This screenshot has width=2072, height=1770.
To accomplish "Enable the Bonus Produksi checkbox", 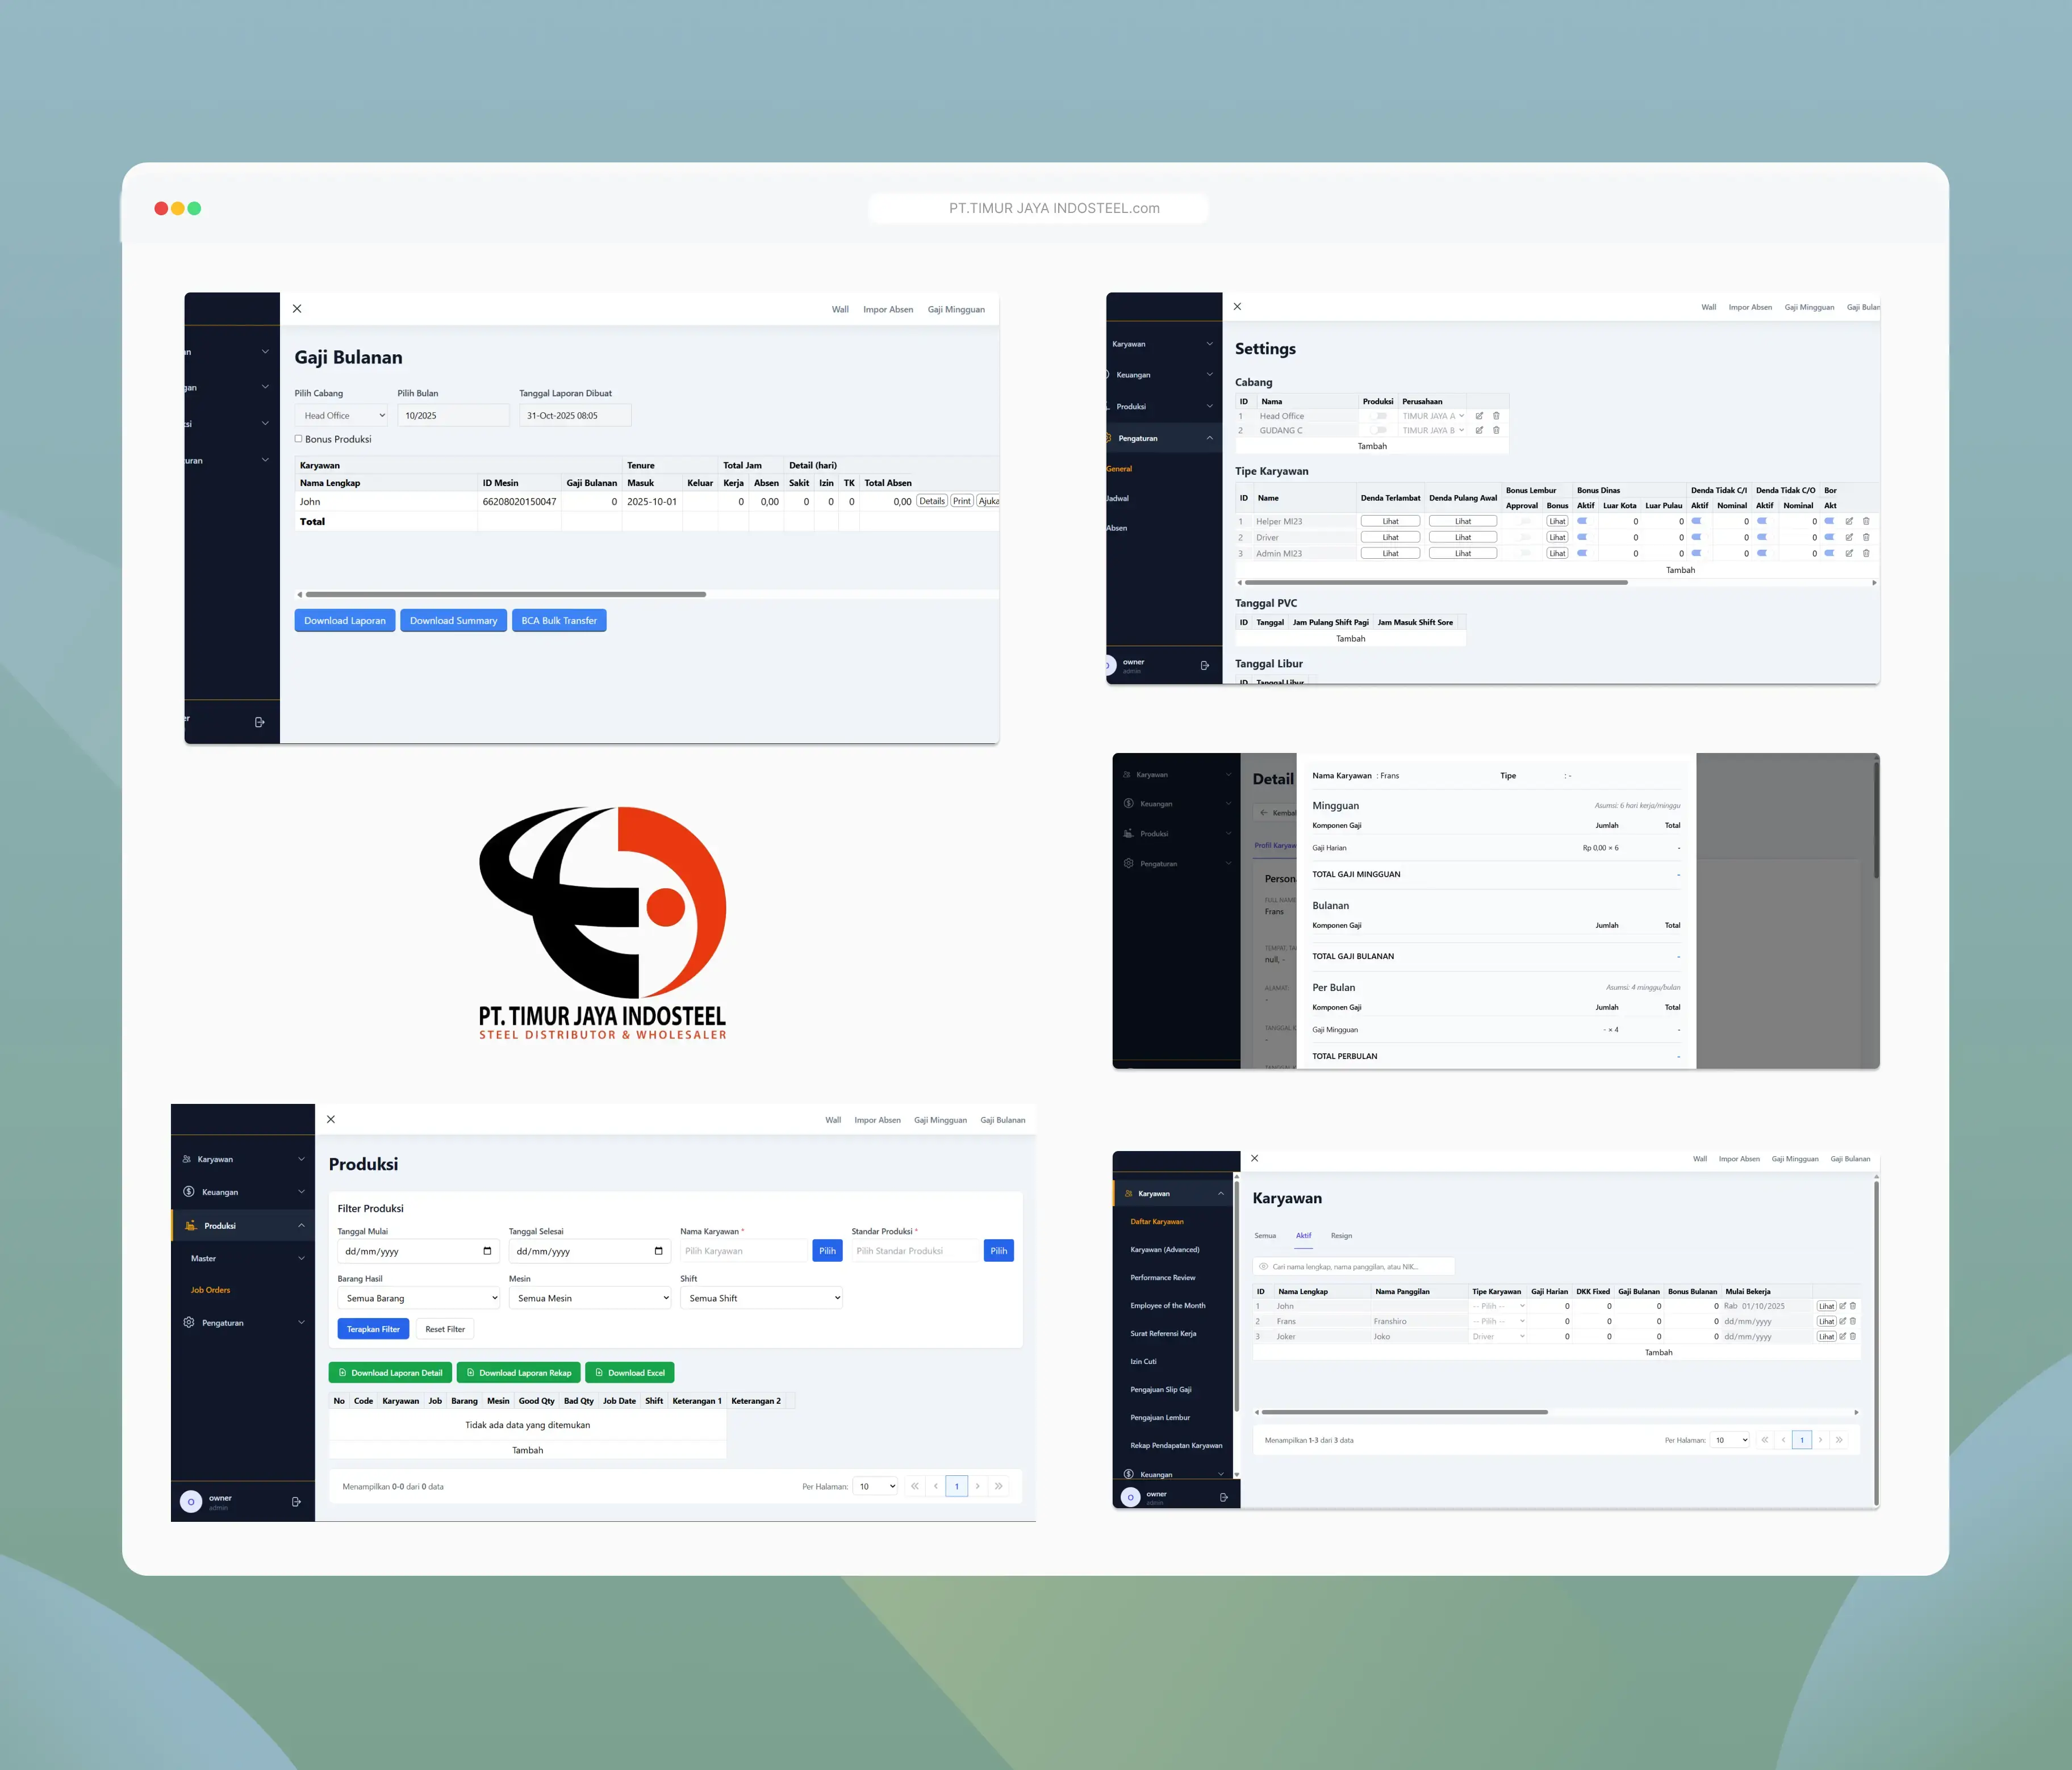I will click(x=298, y=439).
